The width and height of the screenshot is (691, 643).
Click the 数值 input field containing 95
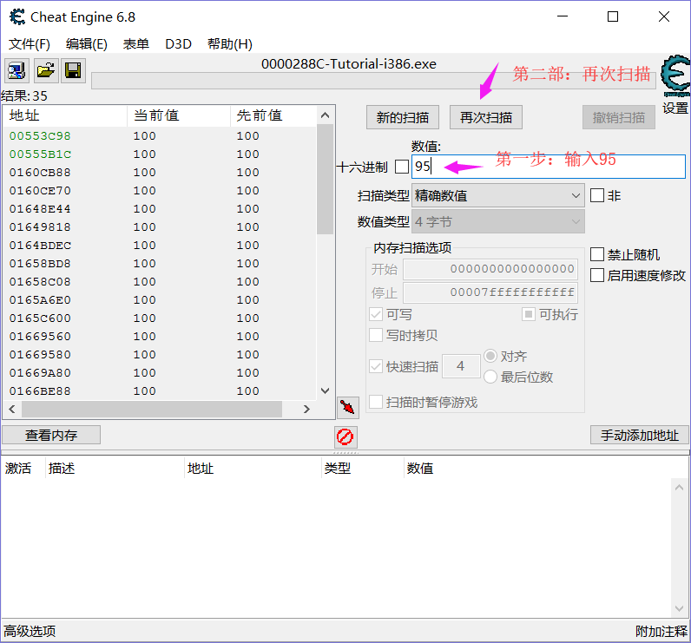pyautogui.click(x=549, y=167)
